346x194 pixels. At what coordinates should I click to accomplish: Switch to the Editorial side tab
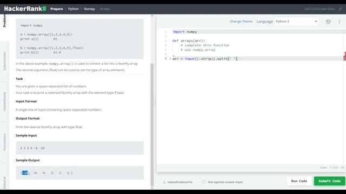coord(4,183)
